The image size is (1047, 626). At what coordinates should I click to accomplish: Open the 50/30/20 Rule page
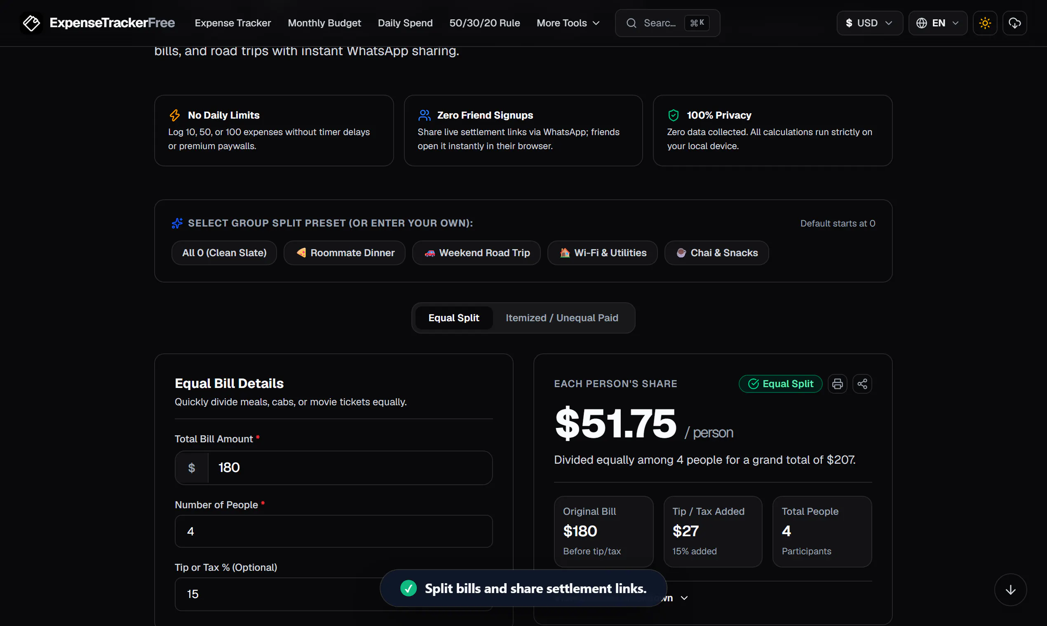point(484,23)
